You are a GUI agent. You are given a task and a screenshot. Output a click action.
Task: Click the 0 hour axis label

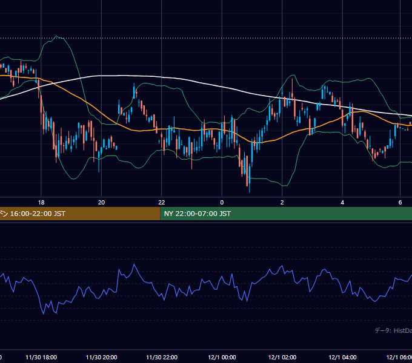click(x=222, y=203)
